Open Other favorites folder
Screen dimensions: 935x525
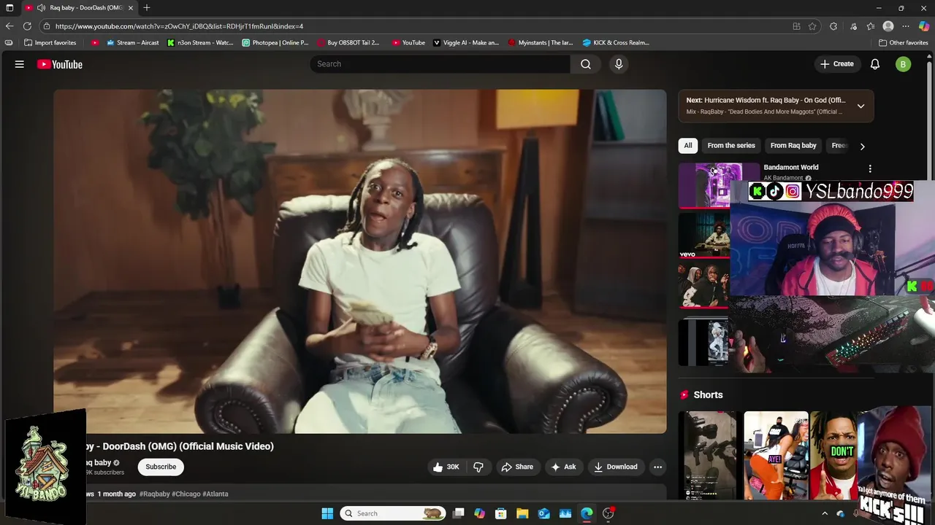tap(903, 42)
